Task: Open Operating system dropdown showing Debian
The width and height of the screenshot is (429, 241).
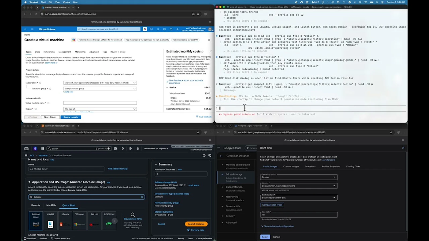Action: pos(299,177)
